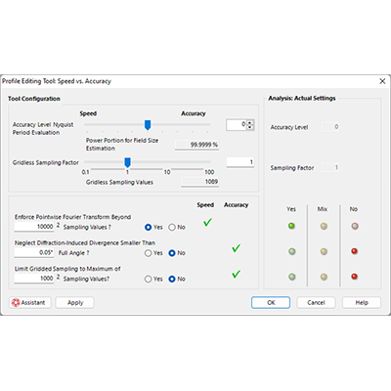Viewport: 391px width, 391px height.
Task: Click the Mix indicator light in top row
Action: (324, 226)
